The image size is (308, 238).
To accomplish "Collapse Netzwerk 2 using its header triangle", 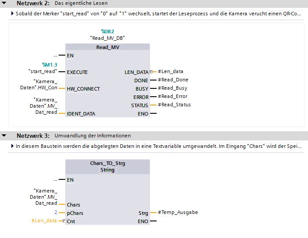I will [x=4, y=3].
